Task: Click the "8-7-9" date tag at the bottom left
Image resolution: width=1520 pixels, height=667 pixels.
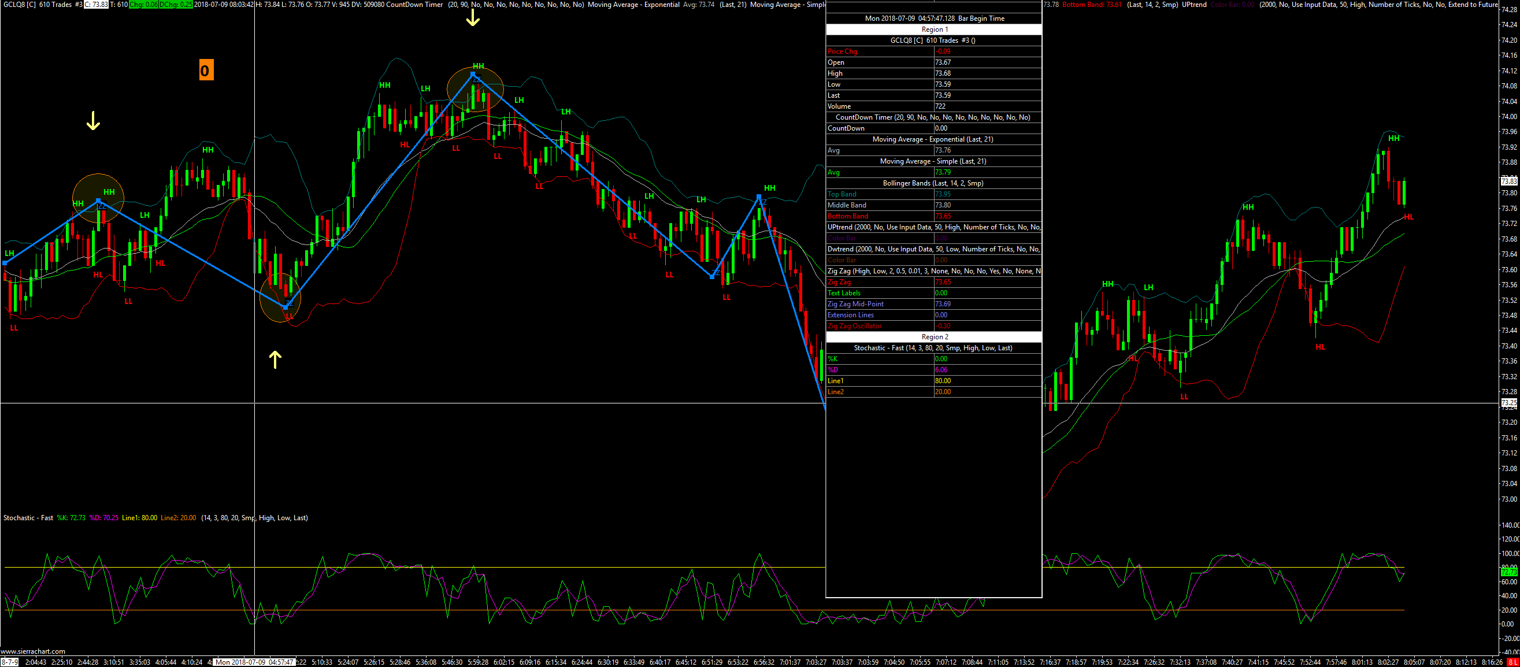Action: [x=9, y=662]
